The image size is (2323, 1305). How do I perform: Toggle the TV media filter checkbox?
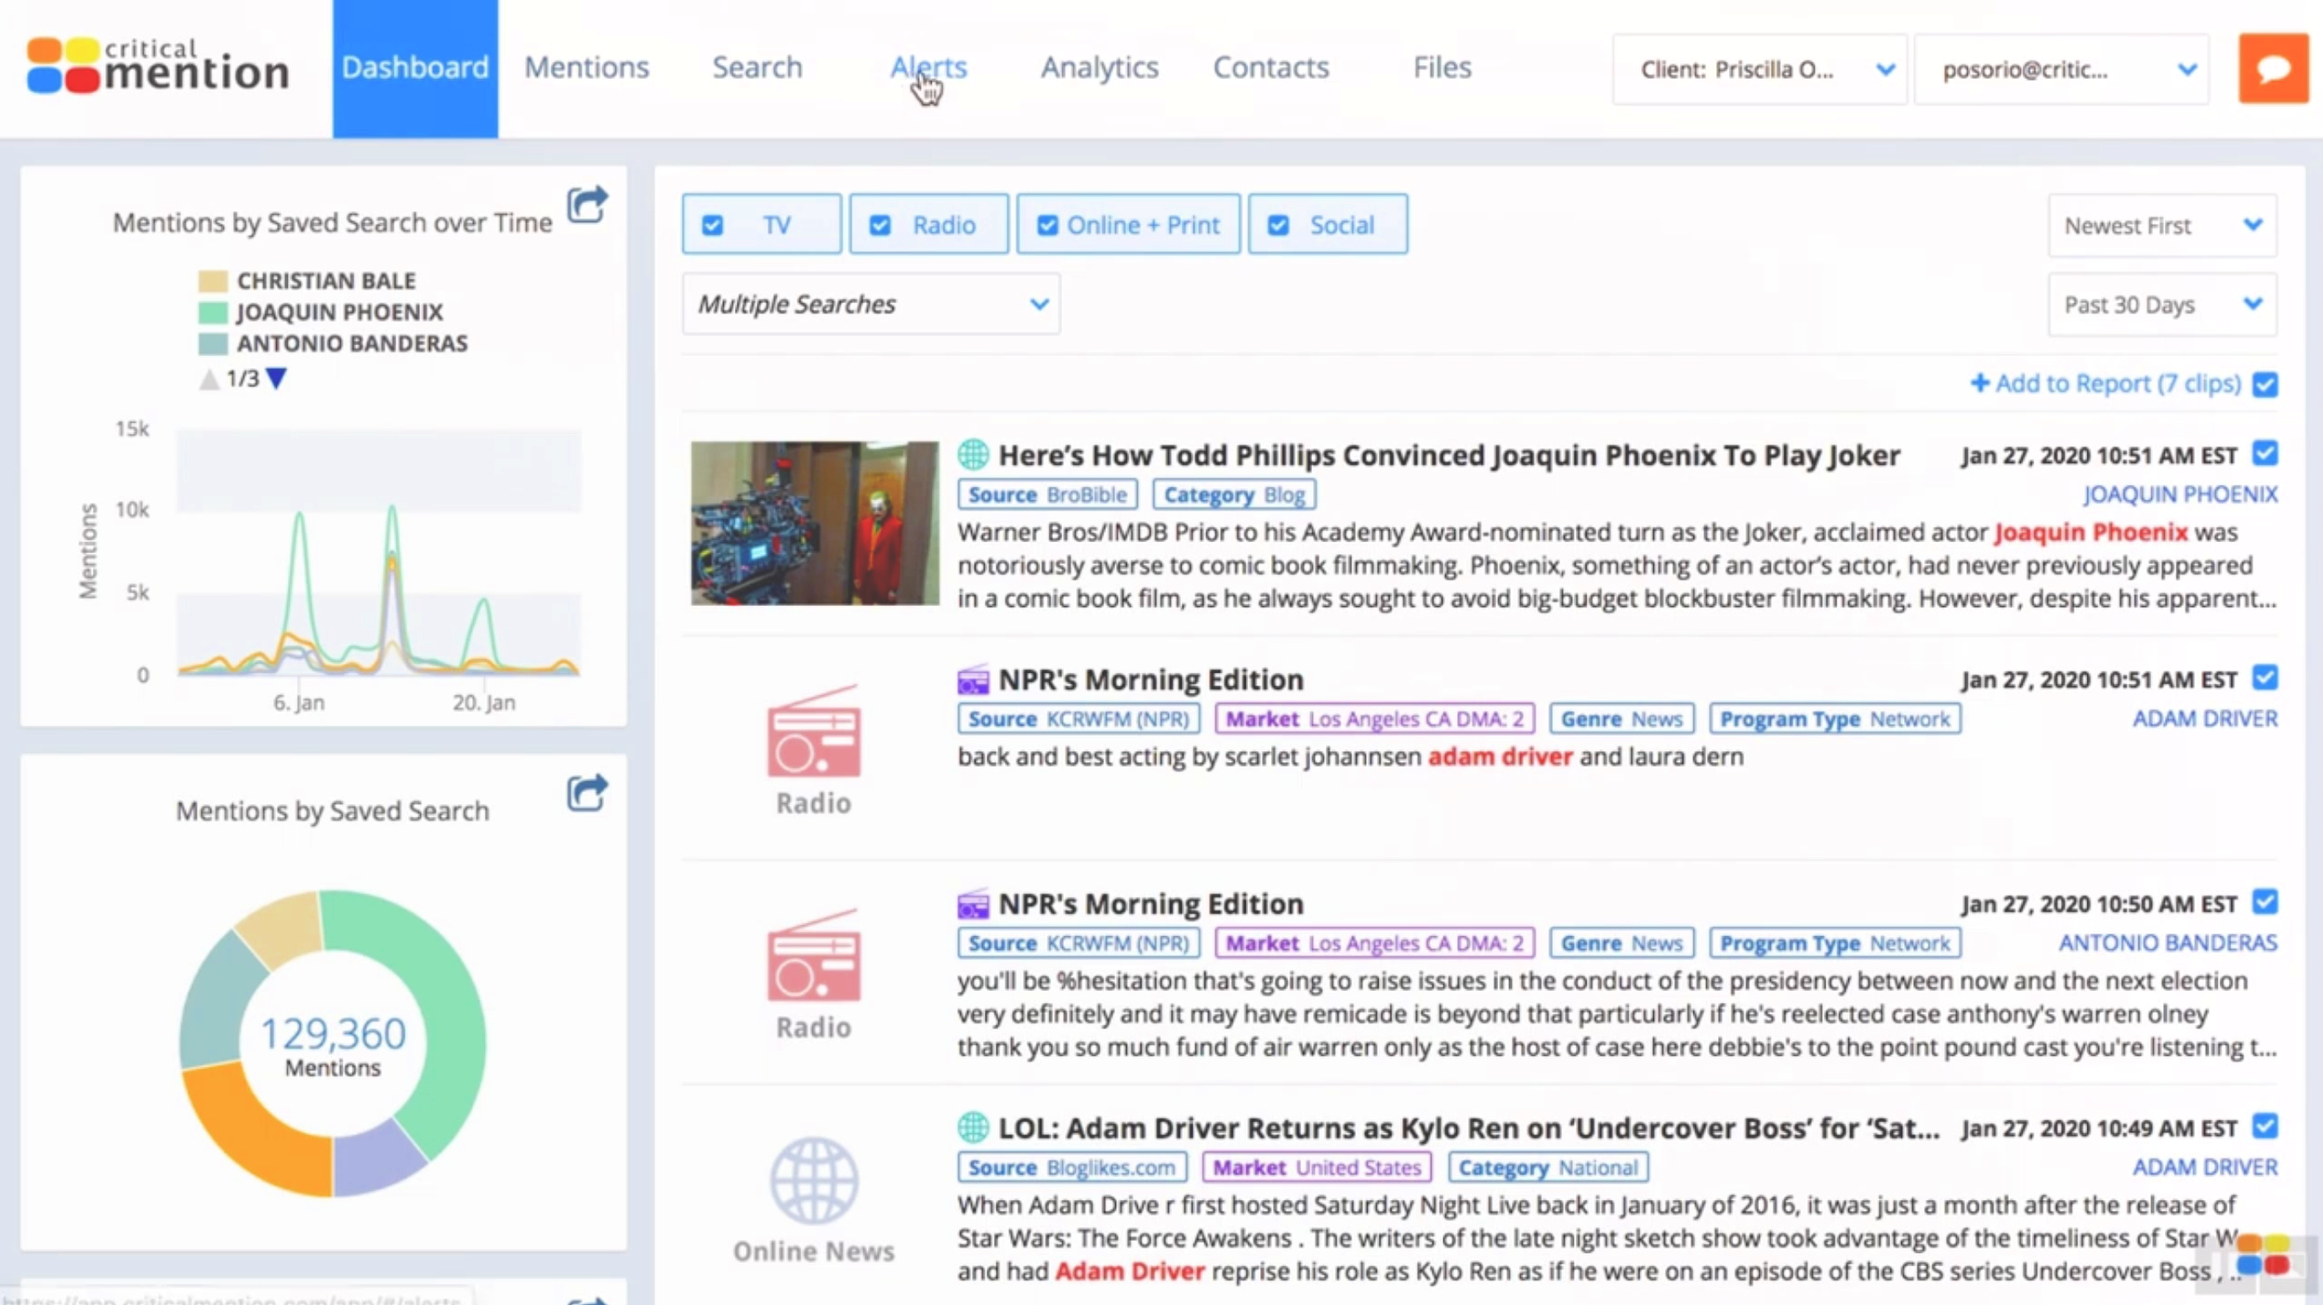click(x=713, y=225)
